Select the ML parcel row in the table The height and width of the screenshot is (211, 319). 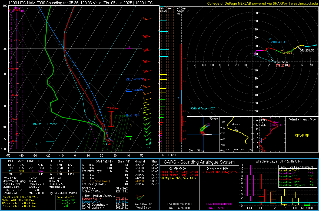click(x=41, y=171)
